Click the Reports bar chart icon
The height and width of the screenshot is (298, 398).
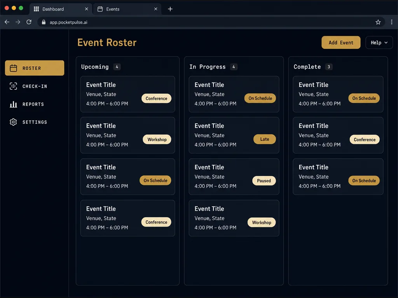click(14, 104)
